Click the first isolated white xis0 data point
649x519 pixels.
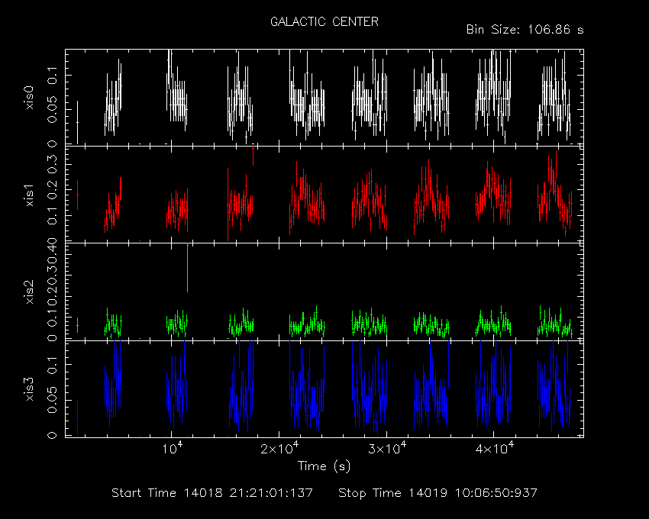click(77, 122)
